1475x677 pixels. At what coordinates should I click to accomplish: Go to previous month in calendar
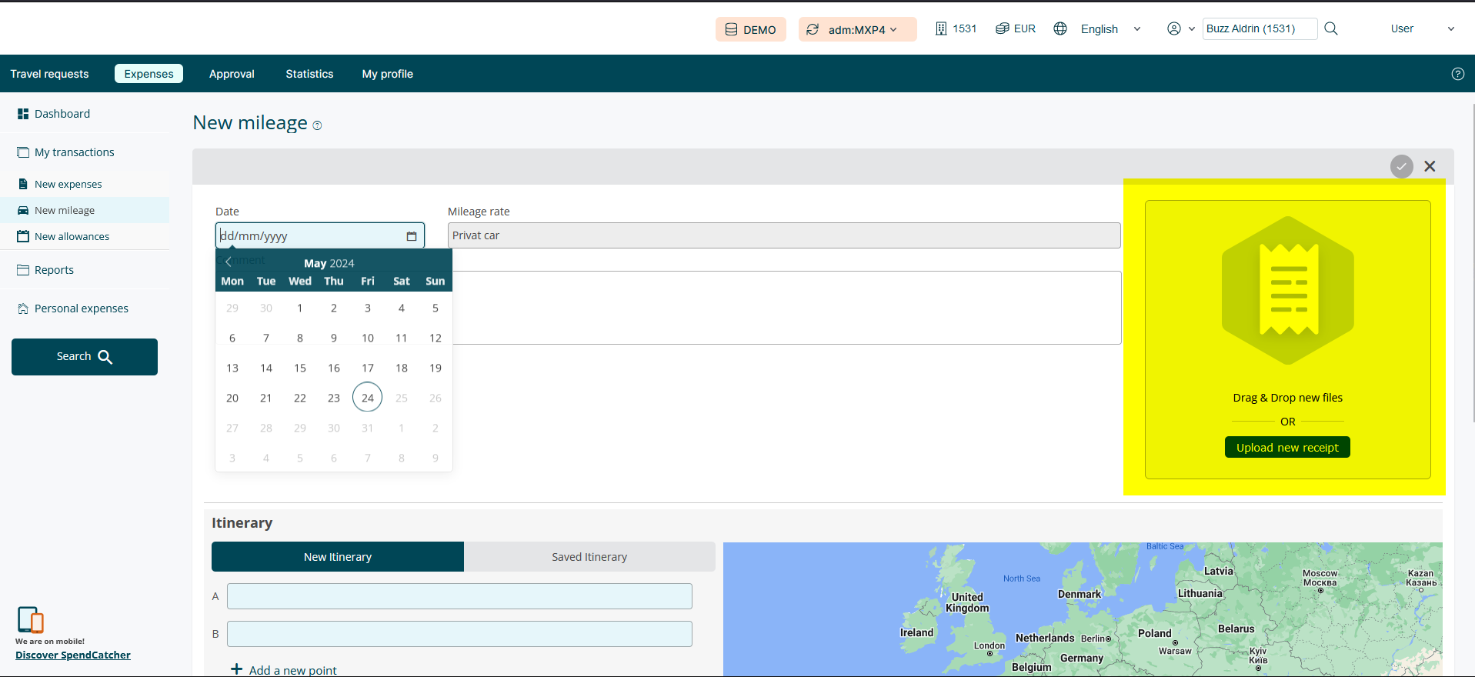(x=229, y=262)
